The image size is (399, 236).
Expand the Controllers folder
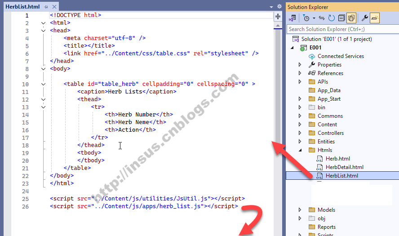tap(300, 133)
